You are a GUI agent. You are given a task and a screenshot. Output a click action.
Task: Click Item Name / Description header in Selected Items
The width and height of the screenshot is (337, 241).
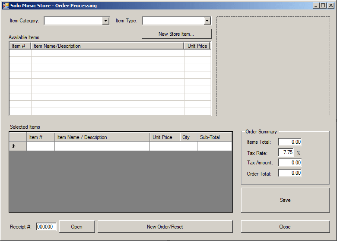(x=102, y=137)
